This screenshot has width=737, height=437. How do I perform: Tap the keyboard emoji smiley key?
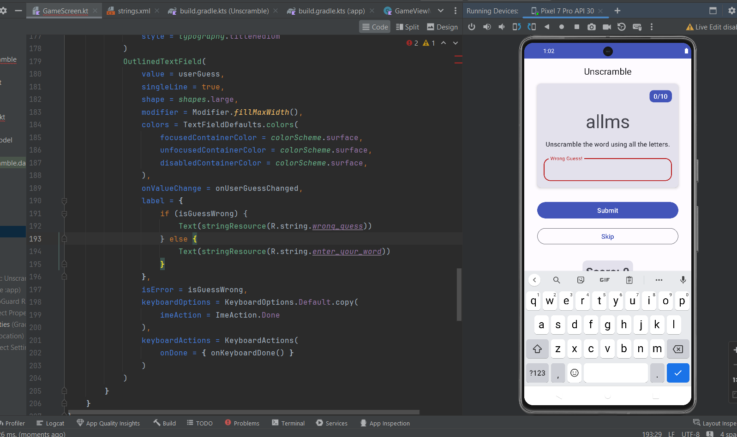[x=574, y=373]
